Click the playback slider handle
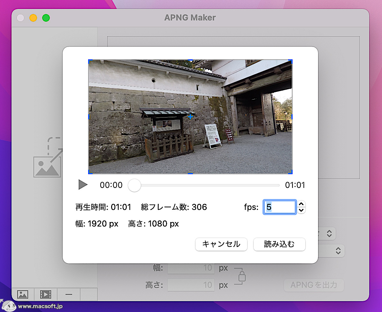The height and width of the screenshot is (312, 382). tap(134, 185)
